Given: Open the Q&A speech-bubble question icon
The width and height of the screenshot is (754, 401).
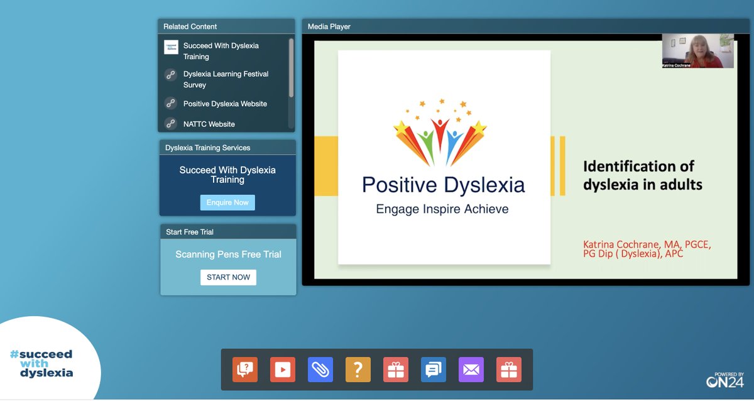Looking at the screenshot, I should (245, 370).
